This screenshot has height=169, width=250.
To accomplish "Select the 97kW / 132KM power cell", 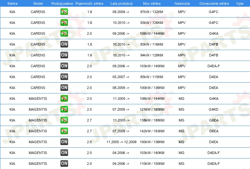I will click(x=152, y=12).
